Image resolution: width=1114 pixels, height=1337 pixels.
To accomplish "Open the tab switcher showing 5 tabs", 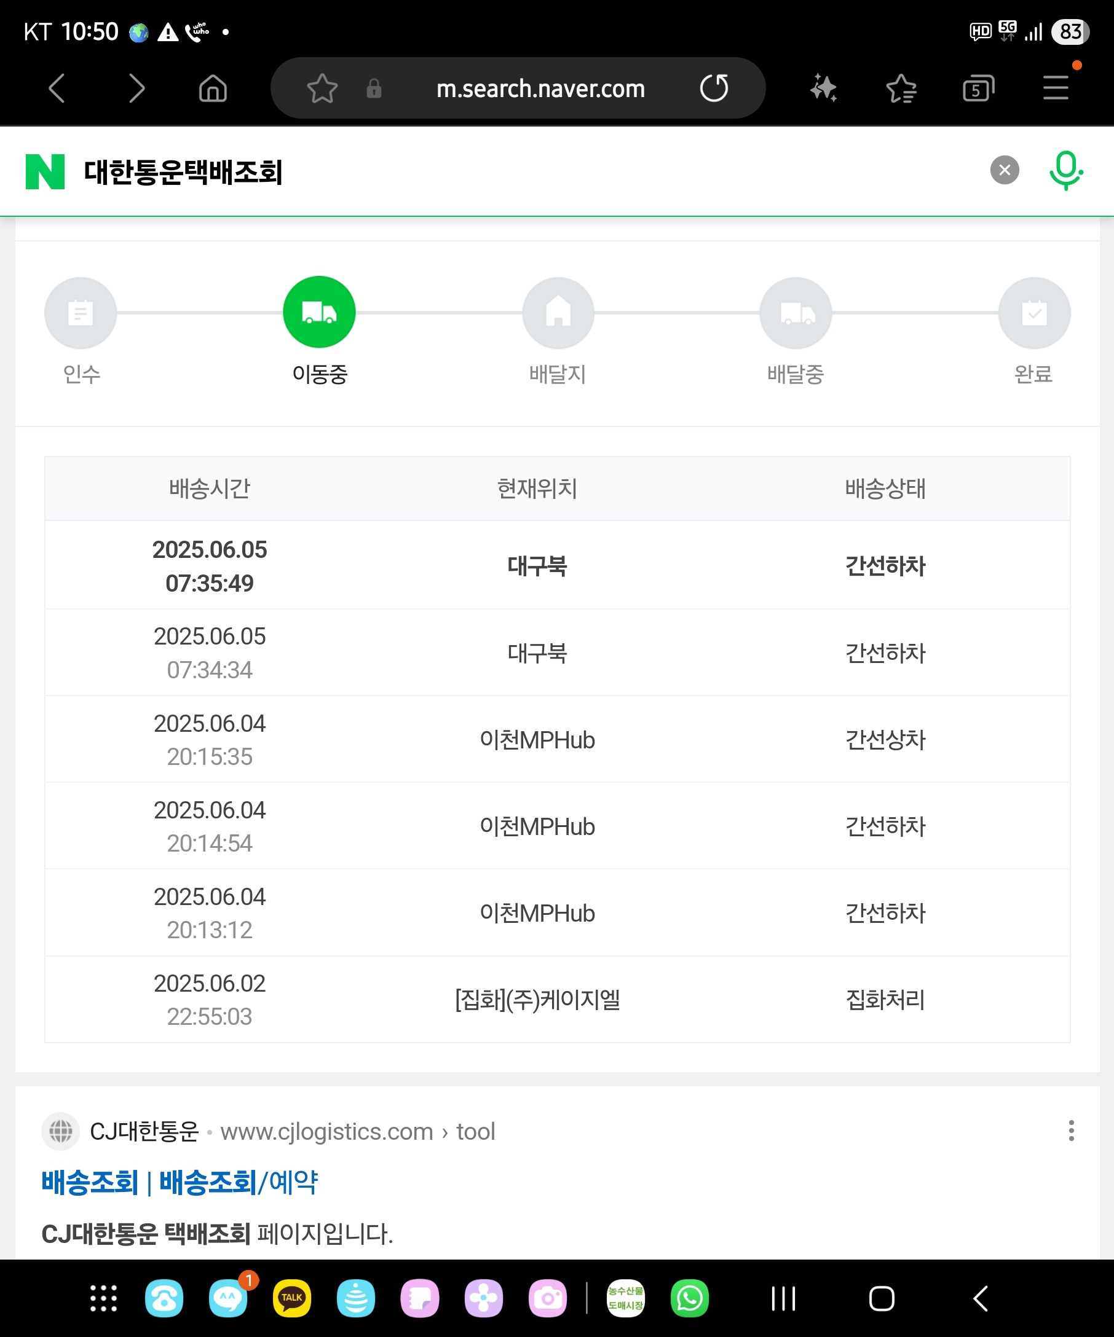I will pyautogui.click(x=978, y=88).
